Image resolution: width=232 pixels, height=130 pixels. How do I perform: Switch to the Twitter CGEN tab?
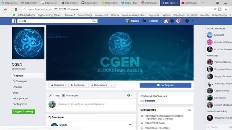click(130, 3)
